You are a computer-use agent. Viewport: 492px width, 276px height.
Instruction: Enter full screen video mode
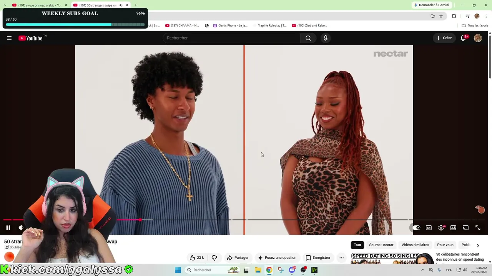pyautogui.click(x=478, y=228)
